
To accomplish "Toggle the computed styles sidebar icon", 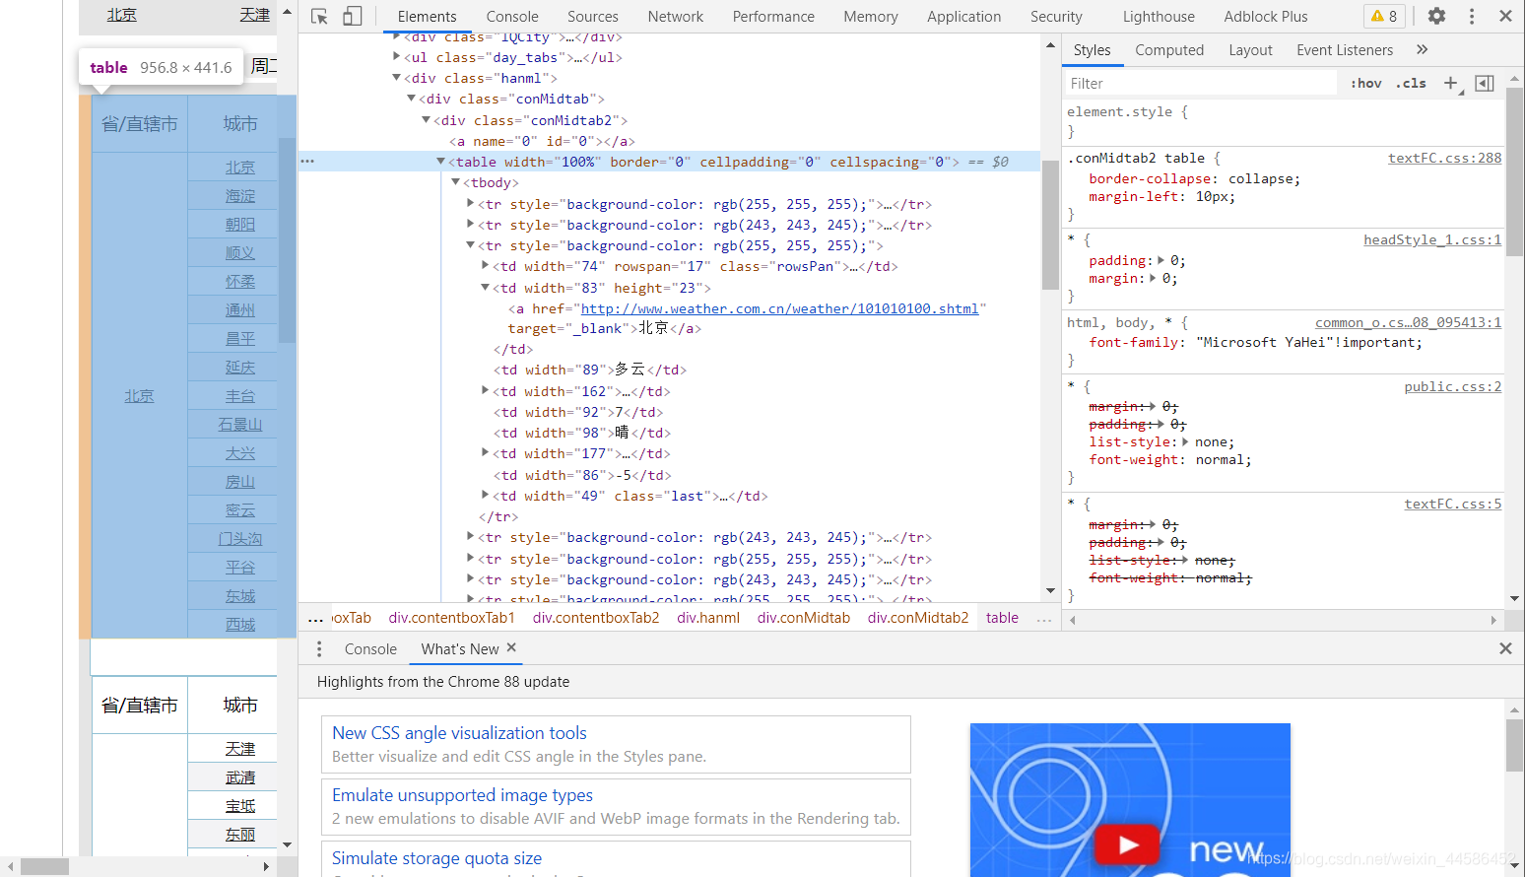I will click(x=1485, y=84).
